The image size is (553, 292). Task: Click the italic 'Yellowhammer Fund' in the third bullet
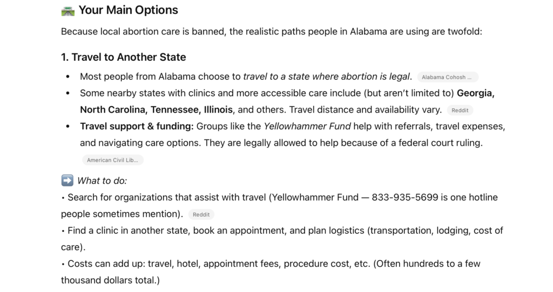point(307,127)
